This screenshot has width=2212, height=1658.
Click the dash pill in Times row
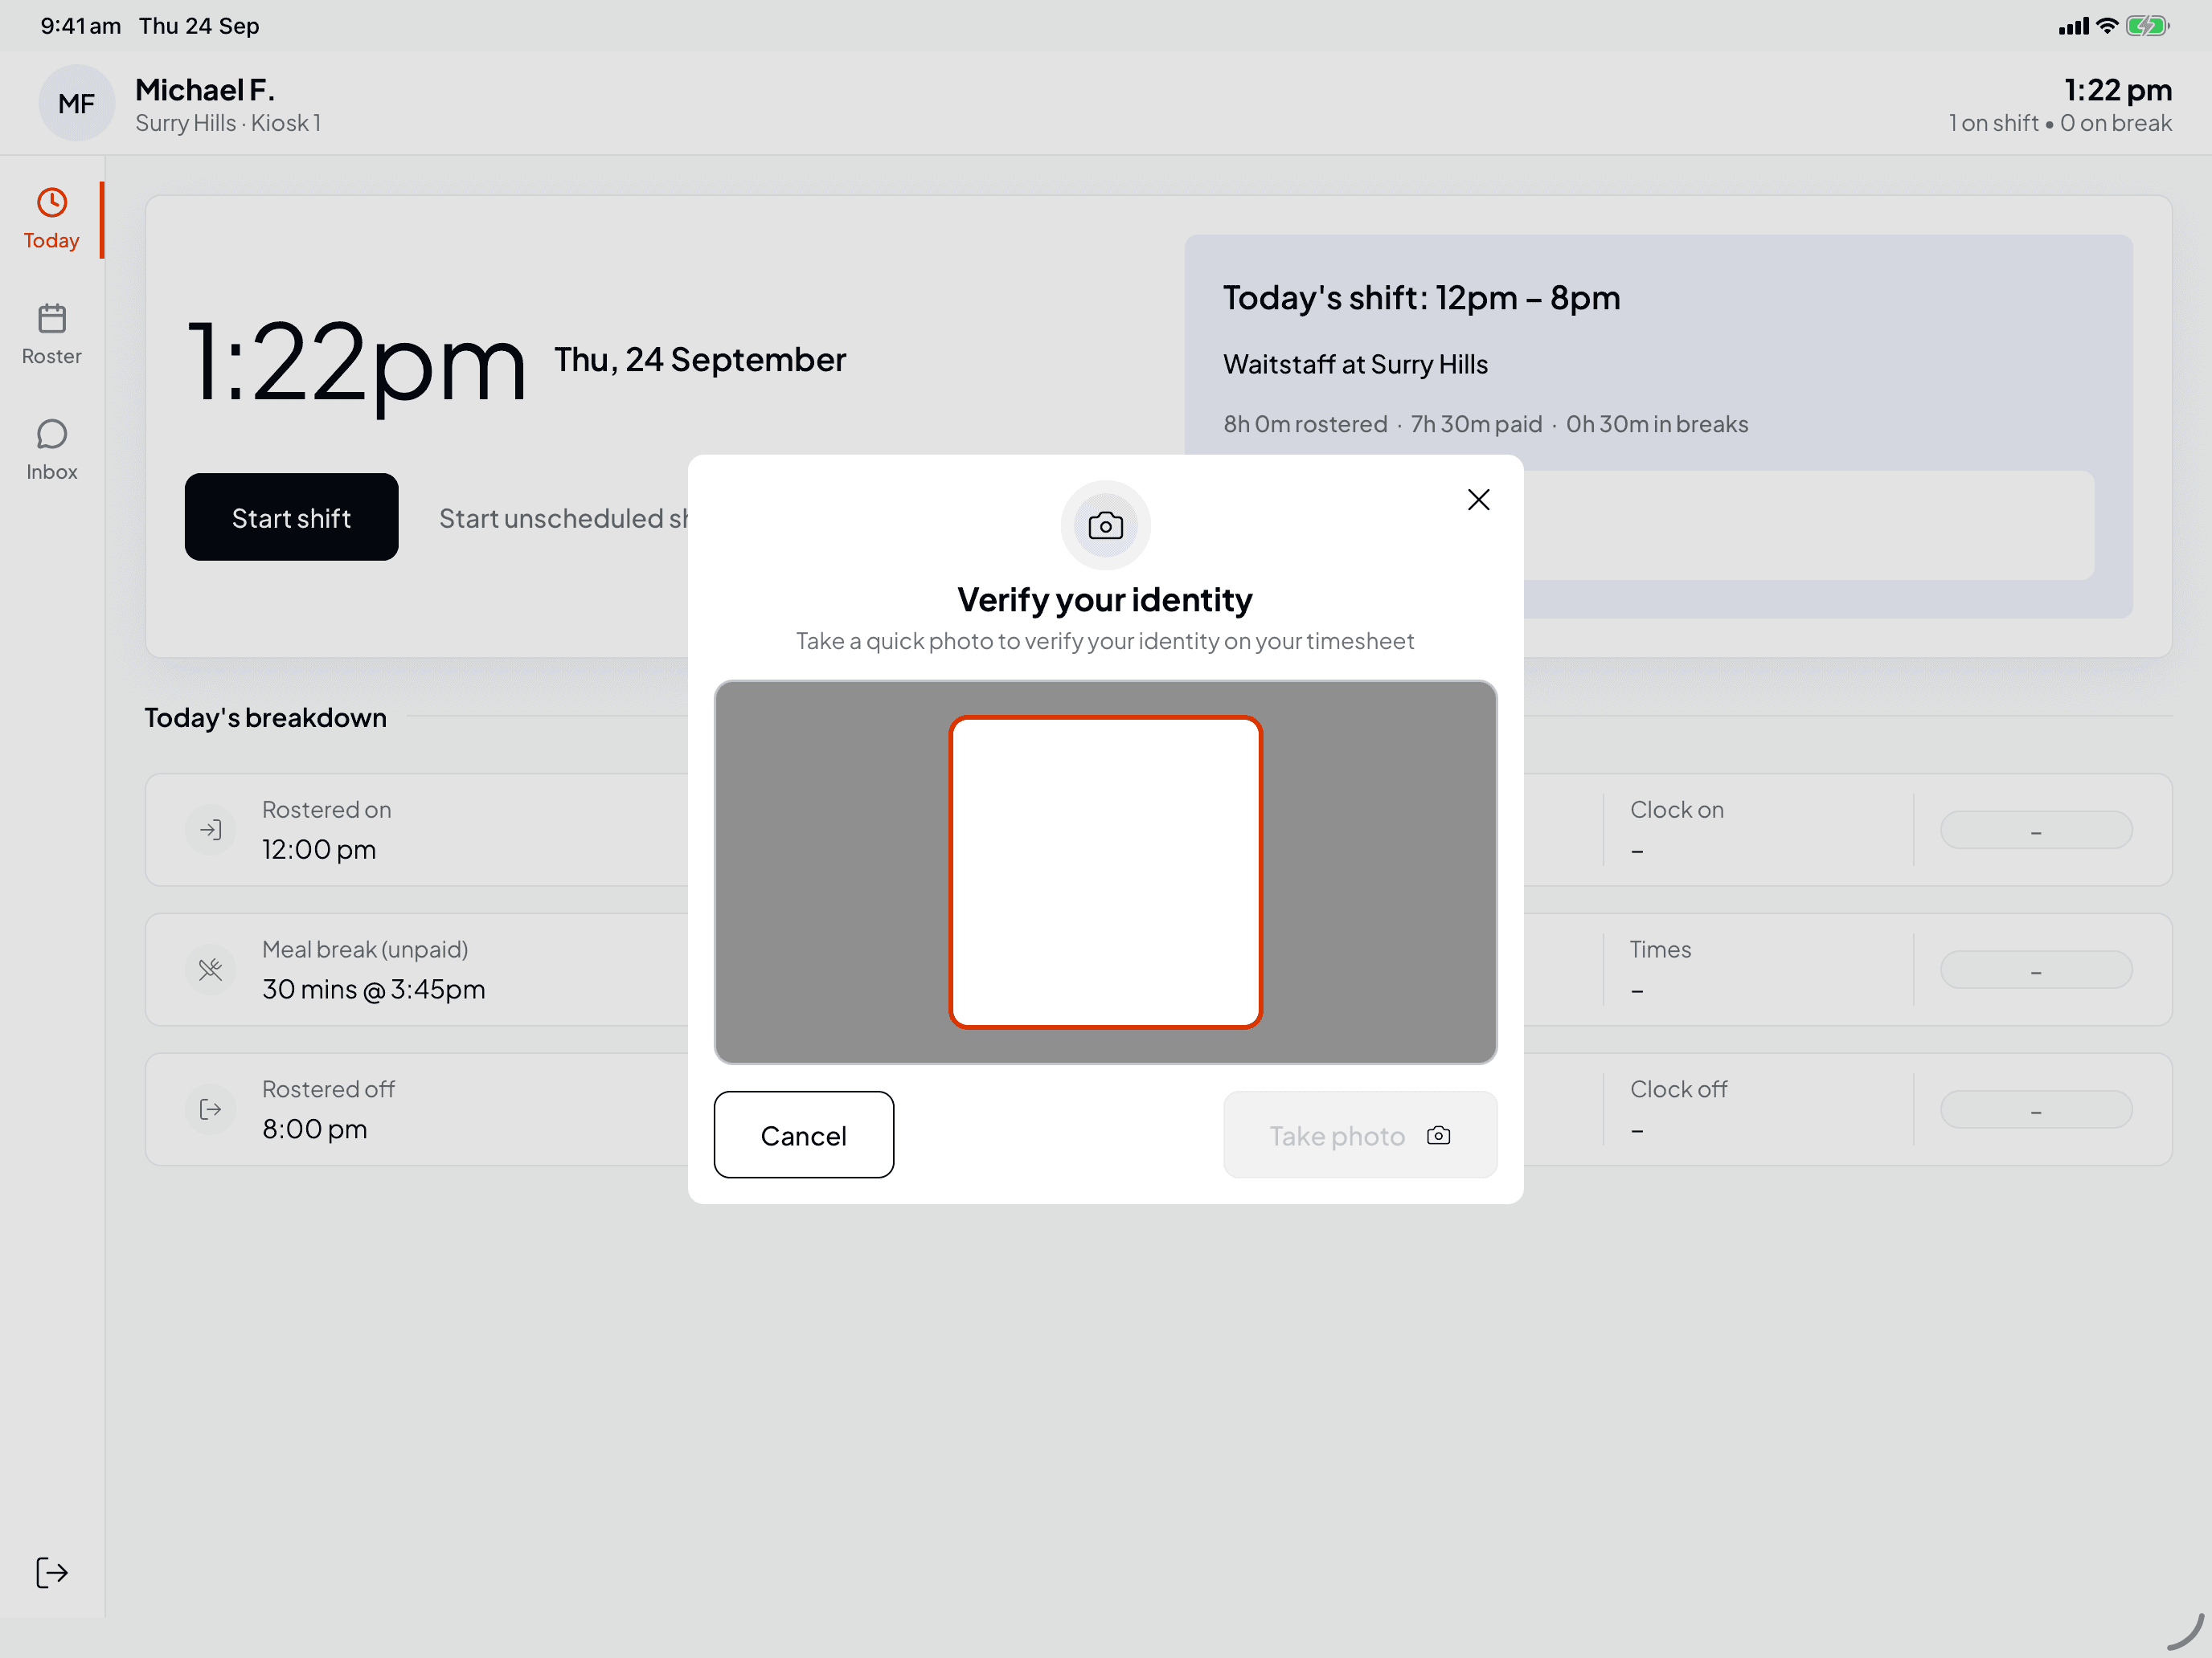(2035, 970)
